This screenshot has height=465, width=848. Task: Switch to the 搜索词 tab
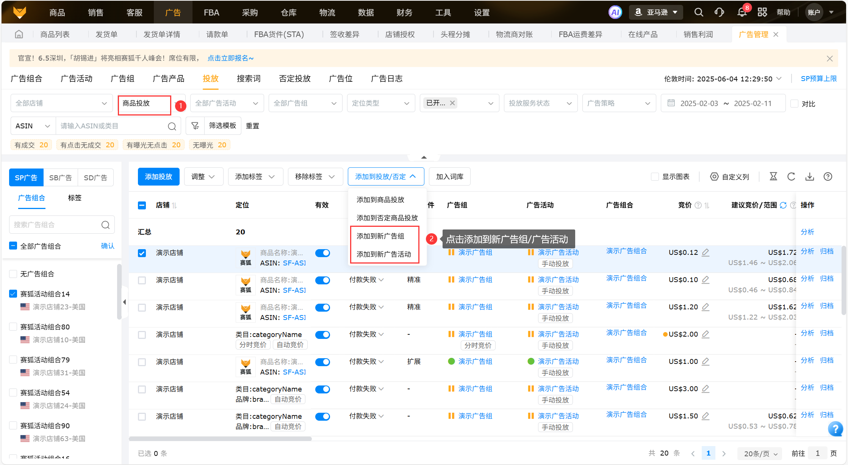[249, 79]
